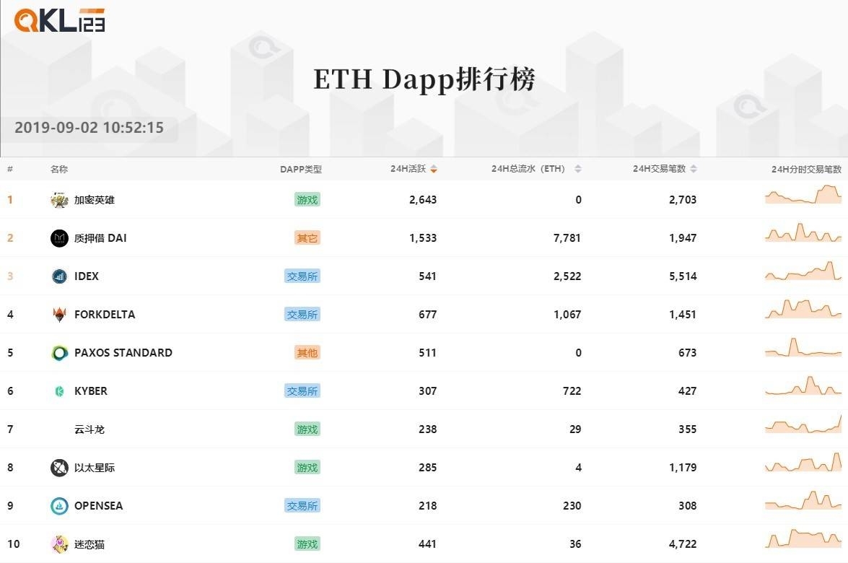
Task: Open the 以太星际 name link
Action: coord(95,467)
